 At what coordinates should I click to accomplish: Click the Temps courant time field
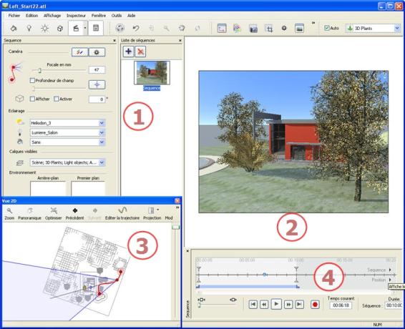pyautogui.click(x=341, y=305)
